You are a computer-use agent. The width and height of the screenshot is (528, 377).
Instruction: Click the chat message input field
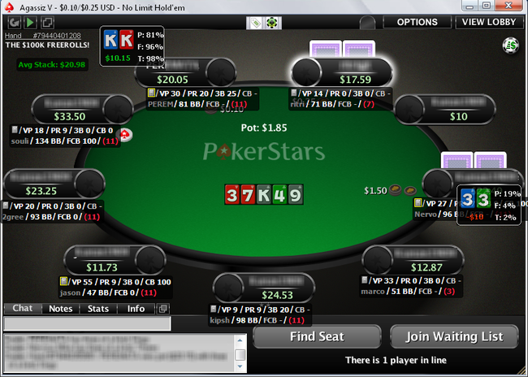pos(87,323)
